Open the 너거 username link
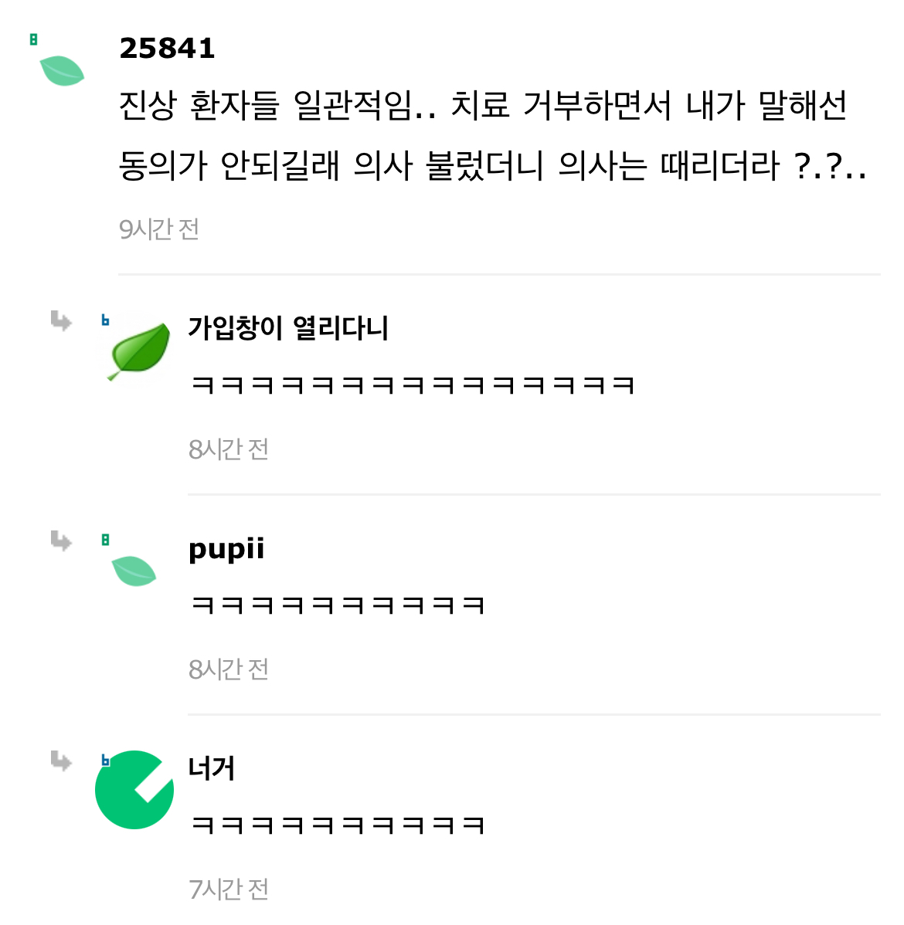The image size is (904, 925). pos(212,768)
